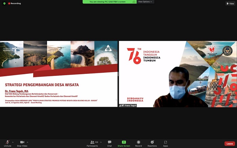
Task: Leave the meeting
Action: [x=229, y=144]
